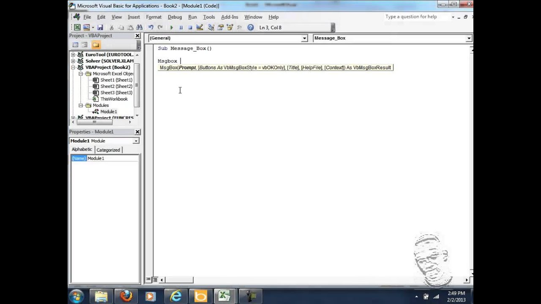This screenshot has width=541, height=304.
Task: Open Windows Start button
Action: (77, 296)
